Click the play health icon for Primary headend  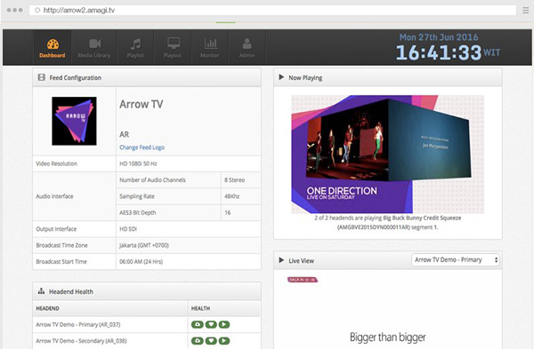coord(224,324)
